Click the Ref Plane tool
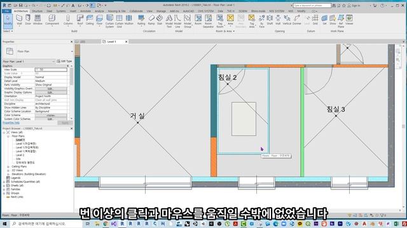 [x=341, y=21]
